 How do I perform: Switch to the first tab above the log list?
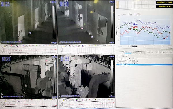pyautogui.click(x=119, y=56)
